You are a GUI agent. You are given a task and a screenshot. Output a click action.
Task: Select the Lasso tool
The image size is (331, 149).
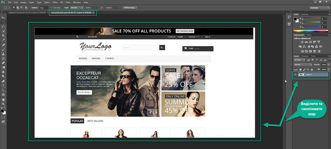tap(4, 26)
